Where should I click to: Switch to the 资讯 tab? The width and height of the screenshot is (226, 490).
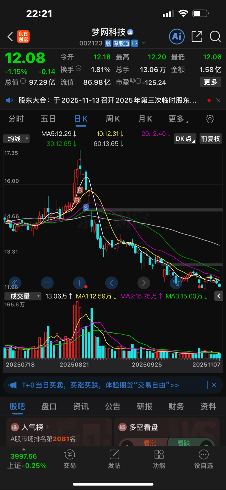(x=81, y=406)
